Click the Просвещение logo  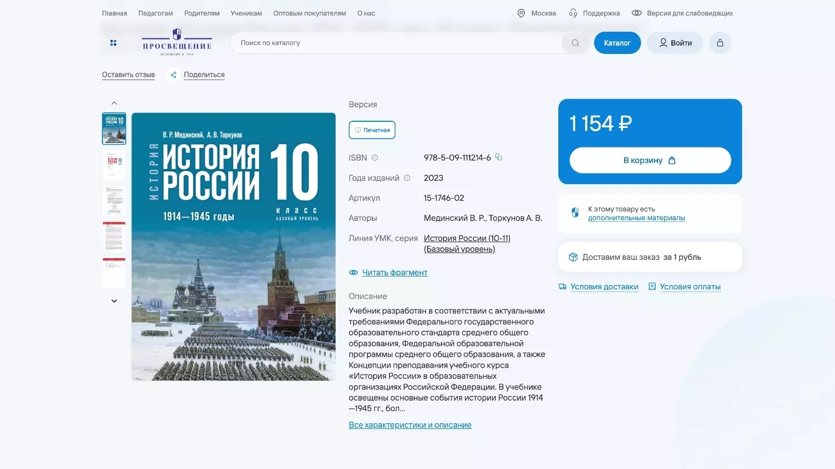(x=177, y=42)
